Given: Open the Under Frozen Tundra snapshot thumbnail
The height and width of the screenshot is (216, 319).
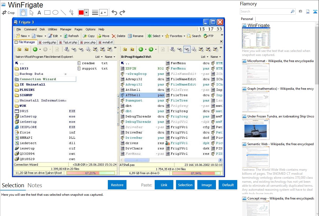Looking at the screenshot, I should tap(256, 129).
